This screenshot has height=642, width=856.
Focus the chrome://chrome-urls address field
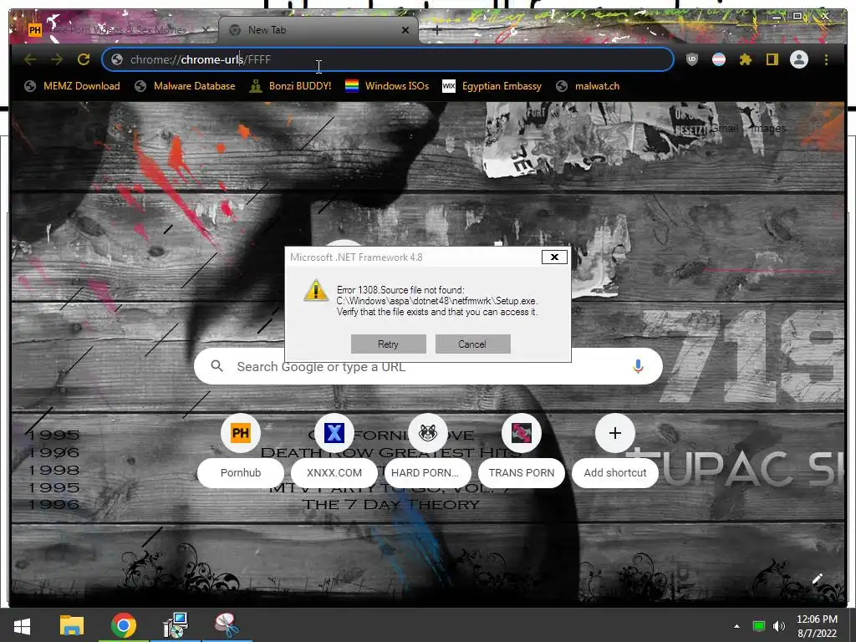pyautogui.click(x=388, y=59)
